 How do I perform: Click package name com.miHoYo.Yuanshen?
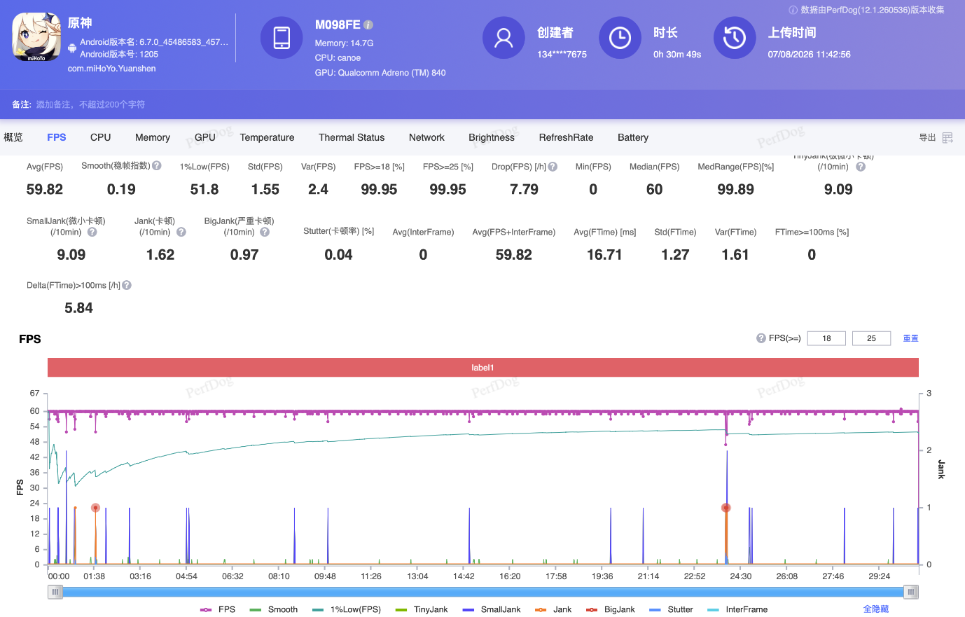pyautogui.click(x=112, y=69)
